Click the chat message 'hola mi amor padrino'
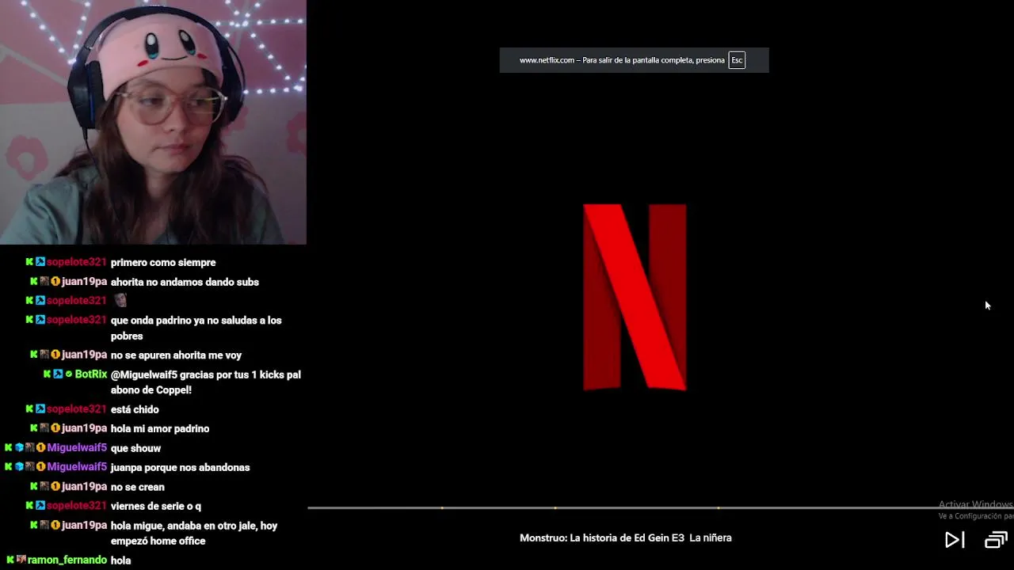Image resolution: width=1014 pixels, height=570 pixels. pyautogui.click(x=160, y=428)
